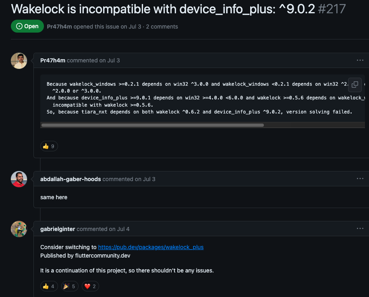Open abdallah-gaber-hoods' profile avatar
The height and width of the screenshot is (297, 369).
coord(19,179)
